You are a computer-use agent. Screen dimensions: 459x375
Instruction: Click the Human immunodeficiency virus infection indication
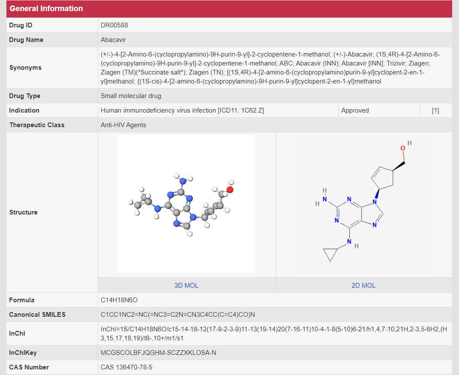tap(182, 110)
